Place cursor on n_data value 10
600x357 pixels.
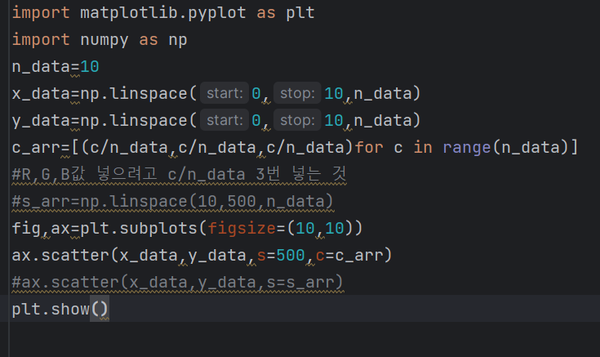[90, 67]
